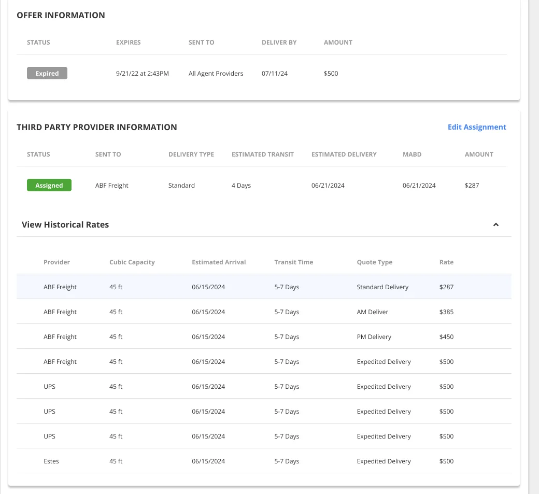Click the Cubic Capacity column header
The image size is (539, 494).
pos(132,262)
